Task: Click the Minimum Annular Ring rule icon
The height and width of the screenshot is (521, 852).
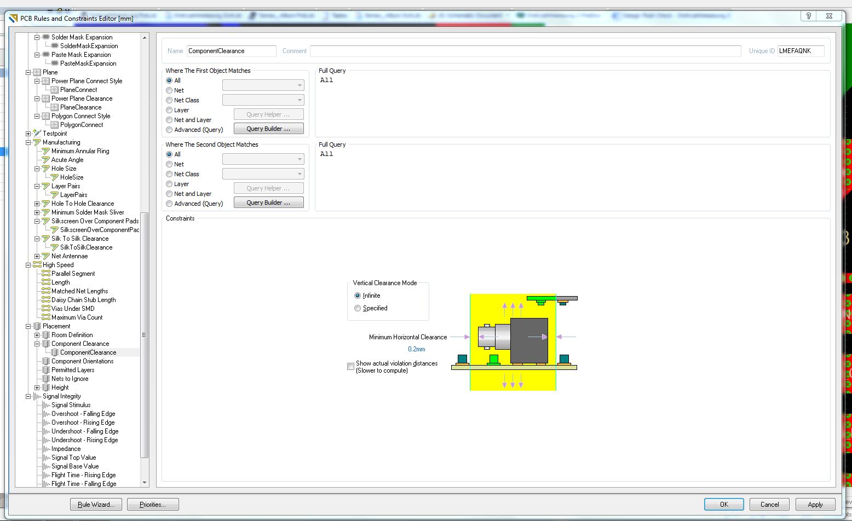Action: click(x=45, y=151)
